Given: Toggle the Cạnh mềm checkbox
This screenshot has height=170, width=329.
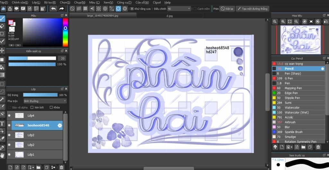Looking at the screenshot, I should [x=195, y=9].
